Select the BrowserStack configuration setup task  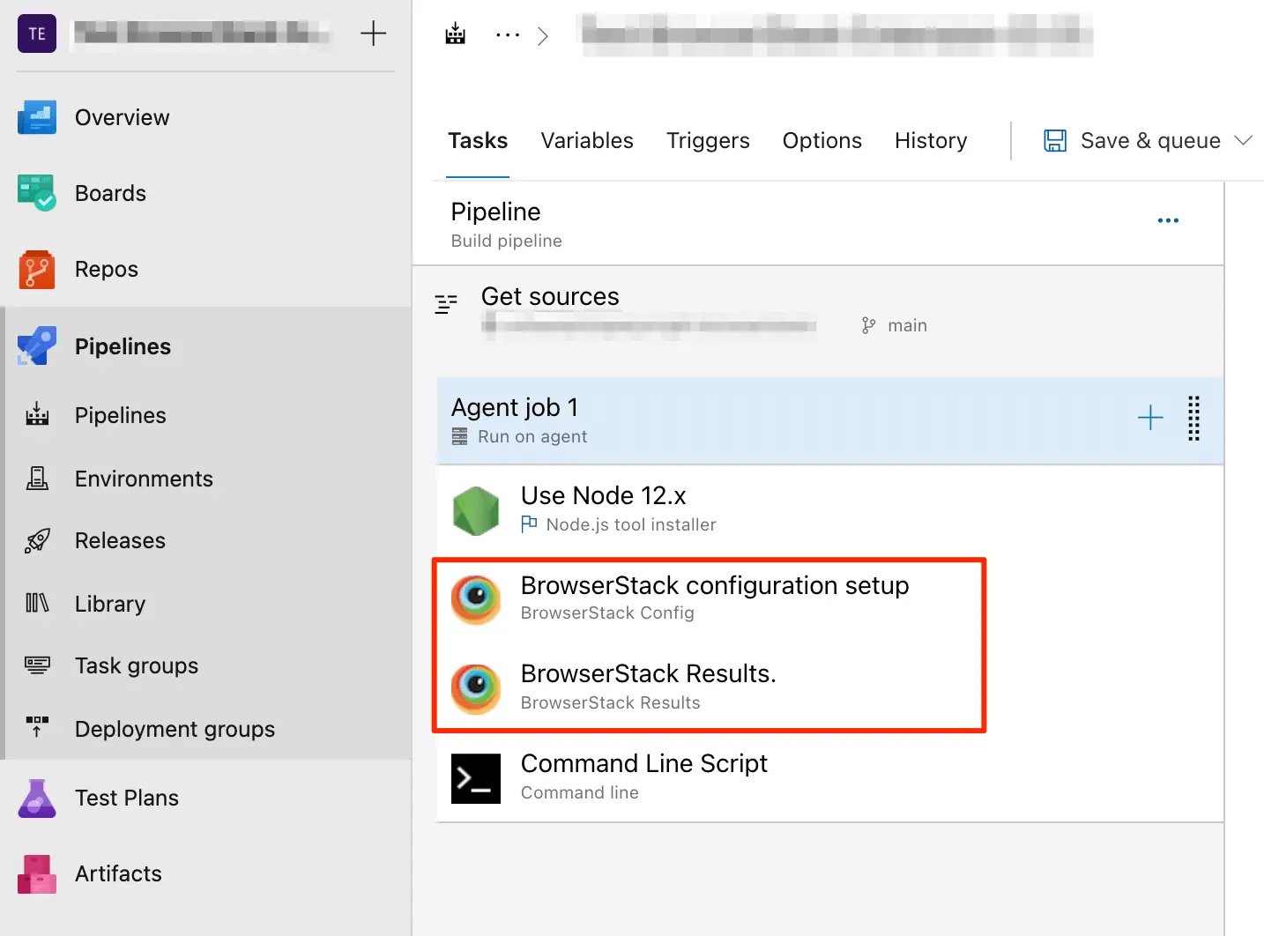[714, 598]
